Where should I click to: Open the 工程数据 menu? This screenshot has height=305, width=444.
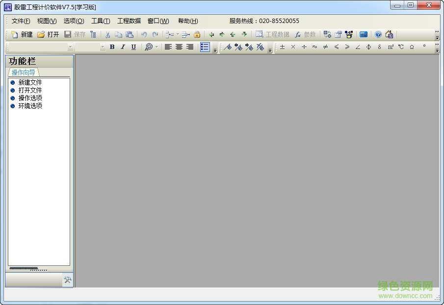(129, 21)
